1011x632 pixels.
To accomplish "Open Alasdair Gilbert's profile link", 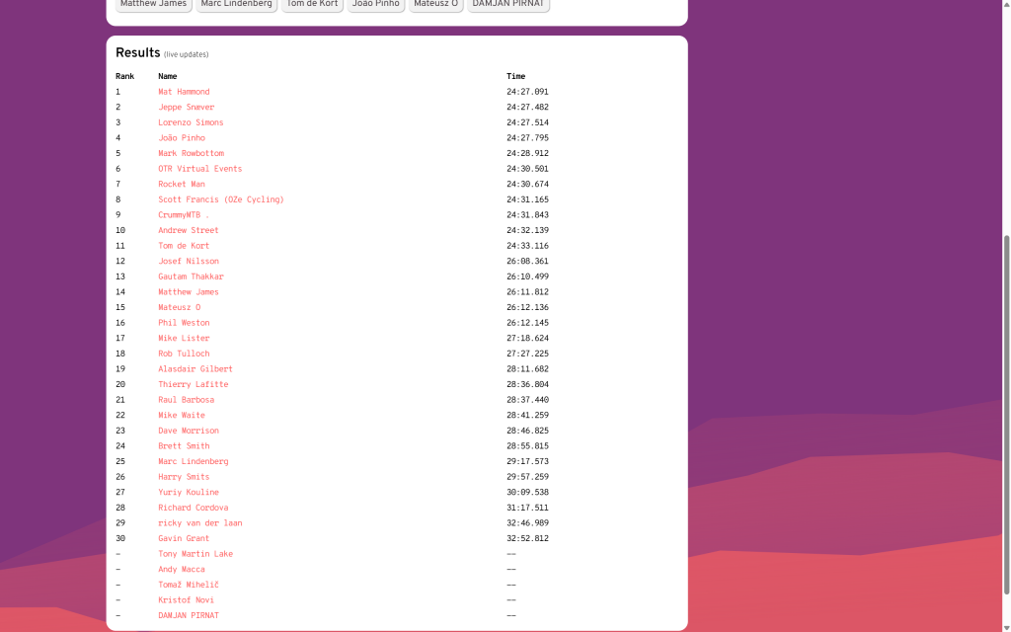I will 195,369.
